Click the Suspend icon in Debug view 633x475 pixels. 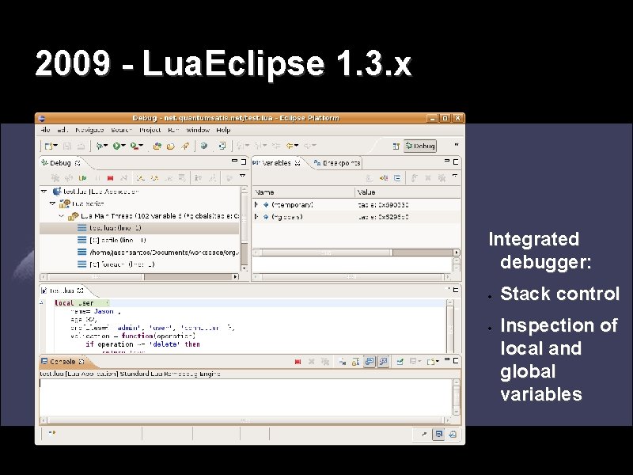click(x=97, y=177)
